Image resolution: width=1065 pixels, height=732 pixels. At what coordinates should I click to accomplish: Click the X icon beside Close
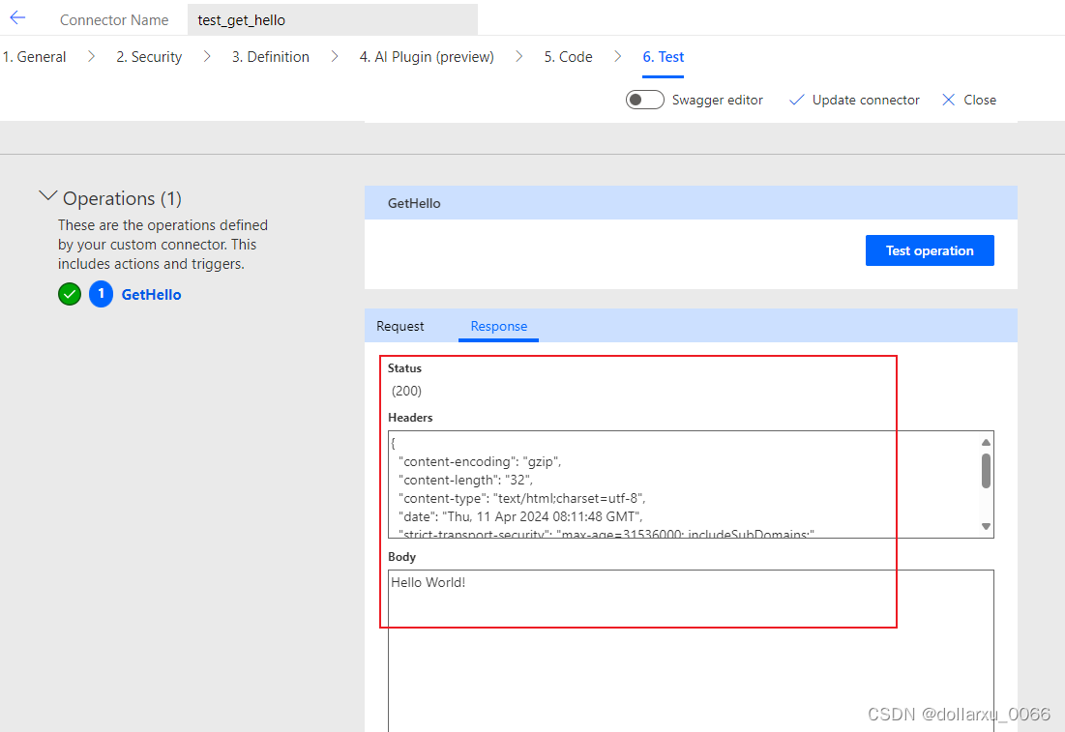click(947, 100)
